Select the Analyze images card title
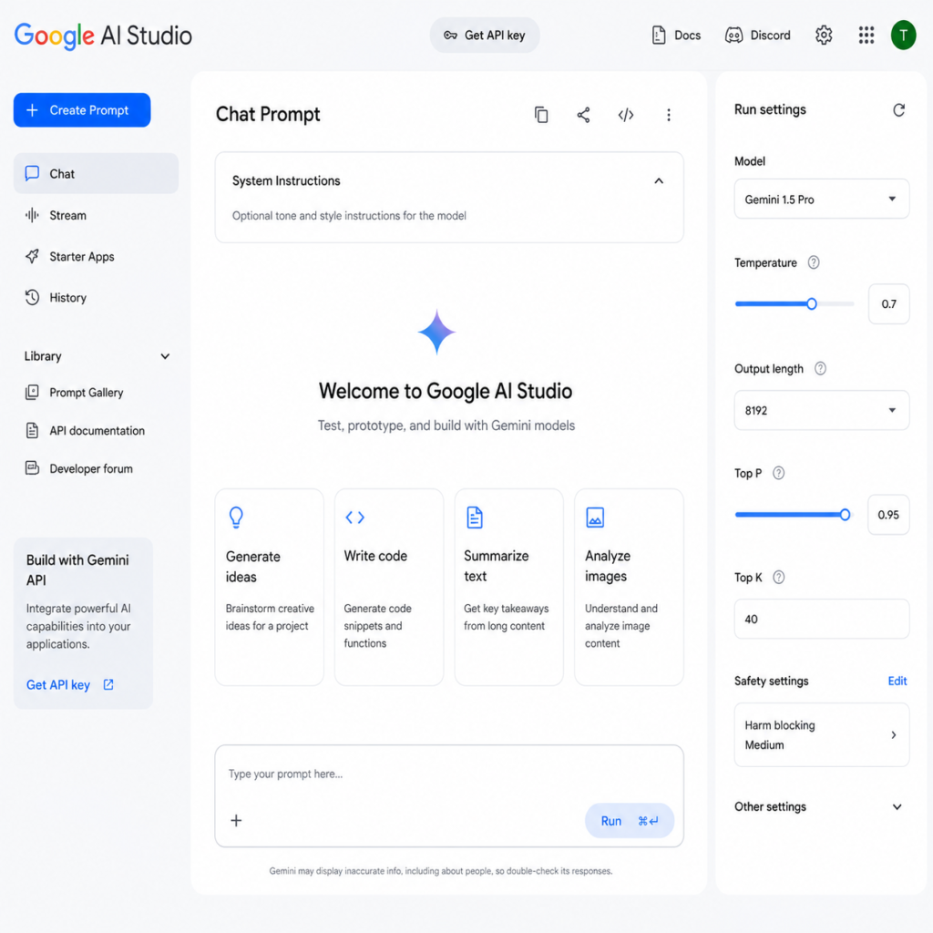 (608, 566)
